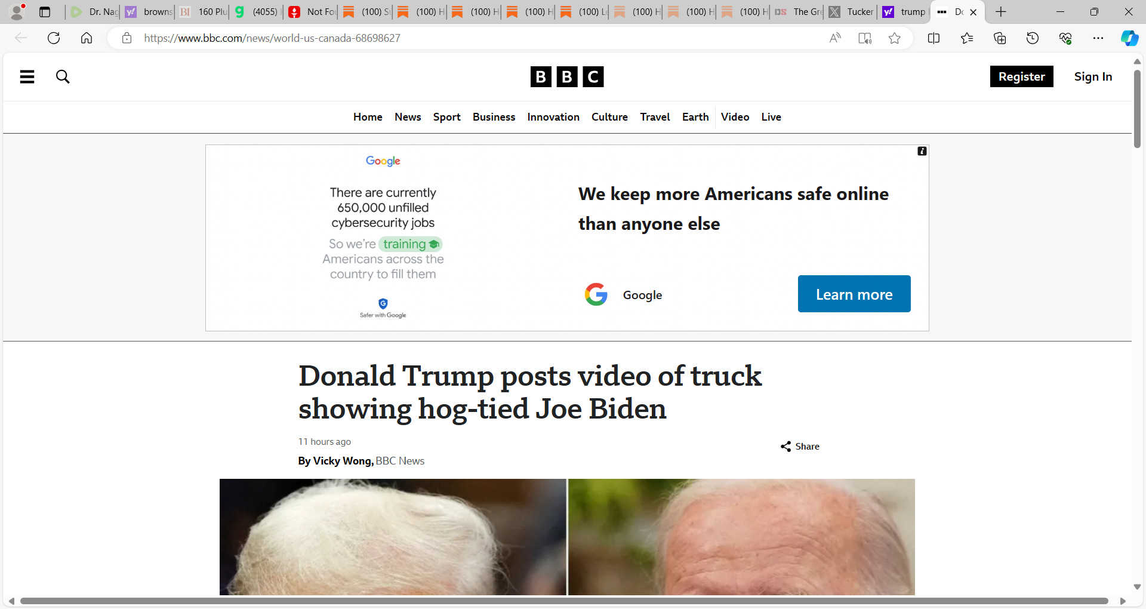Open Settings and more ellipsis

[x=1098, y=38]
